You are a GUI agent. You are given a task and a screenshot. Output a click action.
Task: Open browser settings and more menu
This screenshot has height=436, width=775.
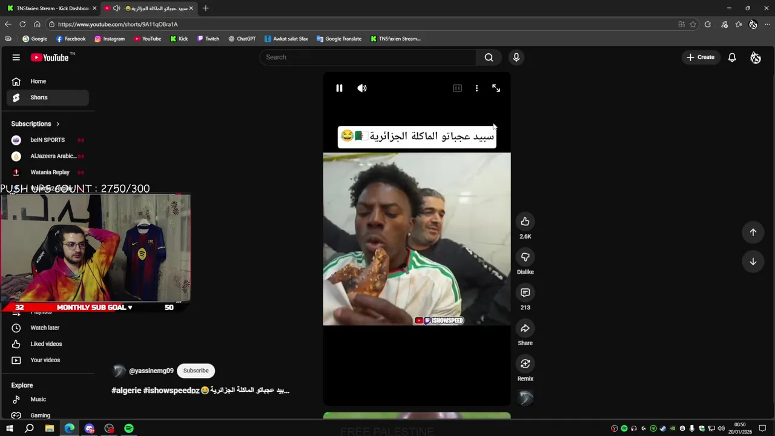point(767,24)
